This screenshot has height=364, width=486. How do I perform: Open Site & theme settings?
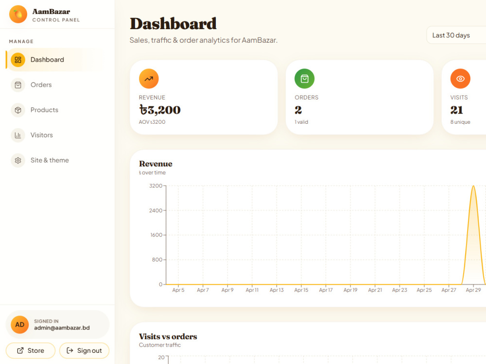(57, 160)
